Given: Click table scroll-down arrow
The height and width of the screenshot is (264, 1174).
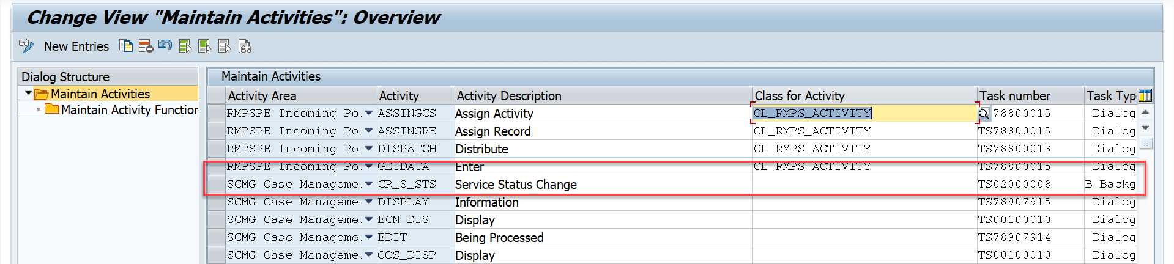Looking at the screenshot, I should point(1146,128).
